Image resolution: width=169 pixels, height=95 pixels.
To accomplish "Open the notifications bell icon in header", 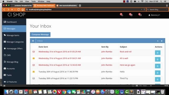I will point(121,15).
